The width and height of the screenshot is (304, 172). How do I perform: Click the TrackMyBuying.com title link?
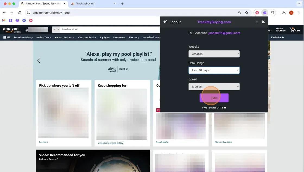click(x=214, y=22)
